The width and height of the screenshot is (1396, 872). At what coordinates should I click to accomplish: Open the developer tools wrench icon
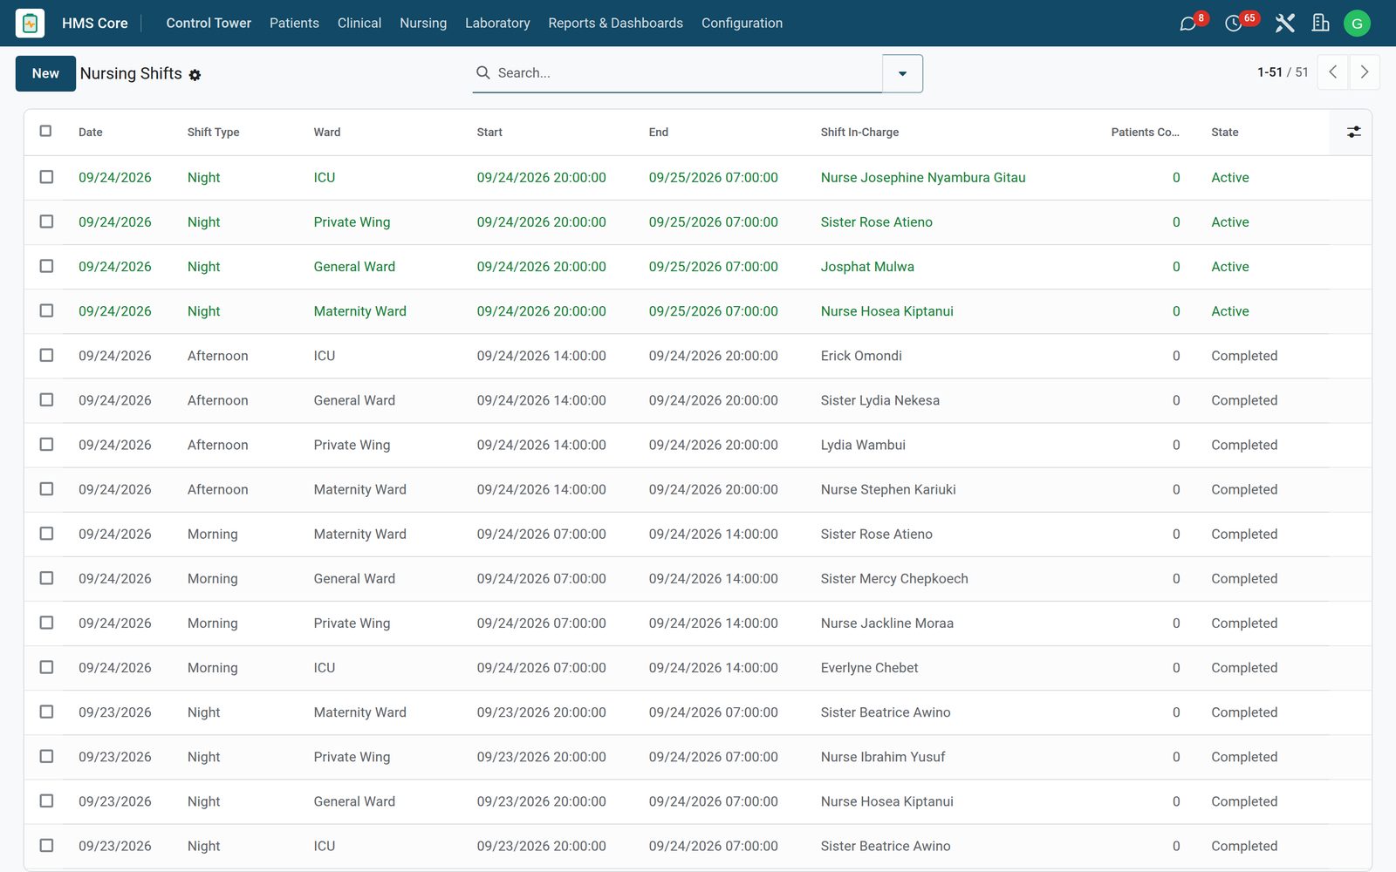pyautogui.click(x=1284, y=24)
